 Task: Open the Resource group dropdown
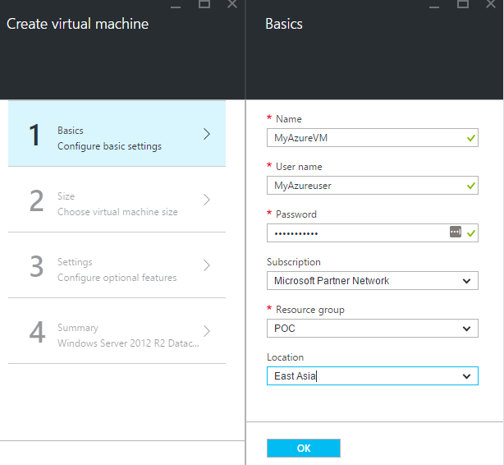coord(466,329)
